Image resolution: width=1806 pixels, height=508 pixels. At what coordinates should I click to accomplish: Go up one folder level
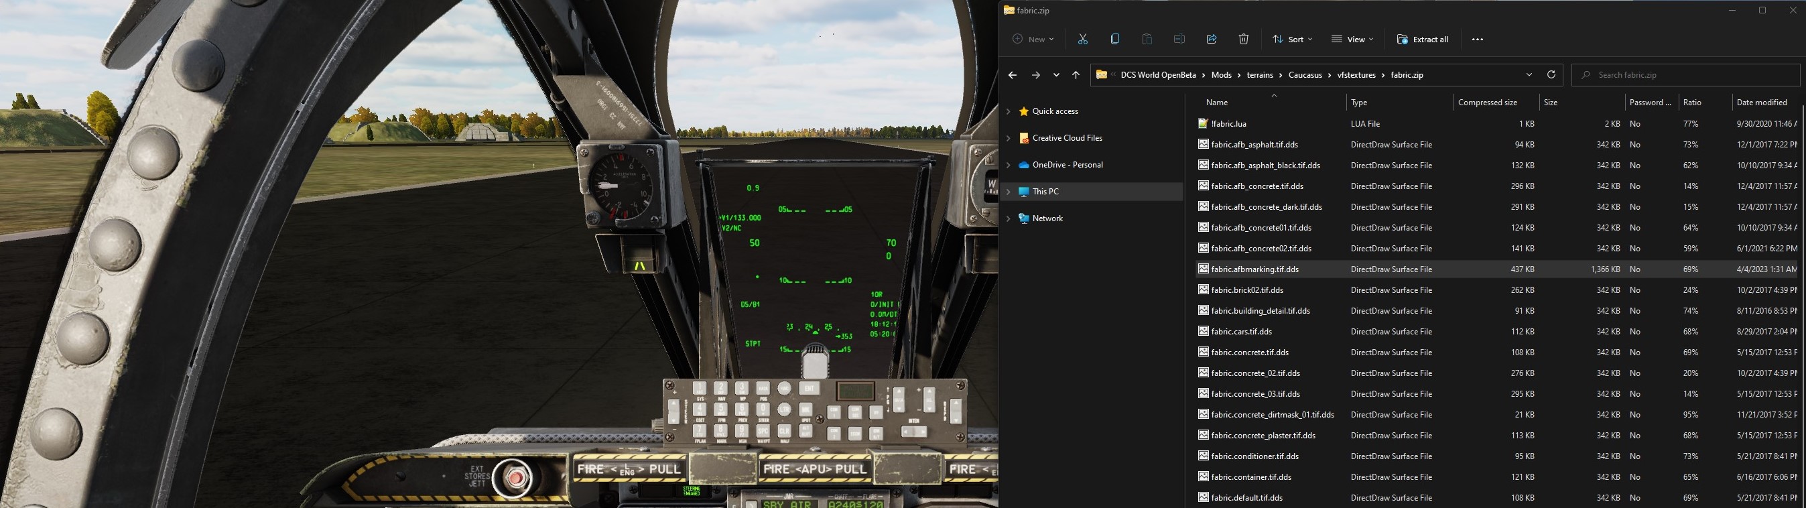coord(1076,75)
